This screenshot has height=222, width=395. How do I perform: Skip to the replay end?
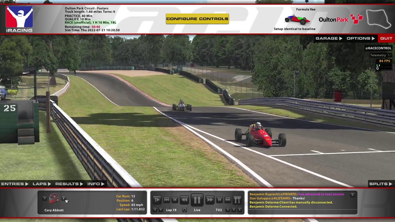[228, 200]
